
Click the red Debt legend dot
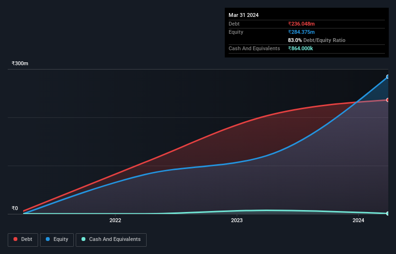(15, 239)
